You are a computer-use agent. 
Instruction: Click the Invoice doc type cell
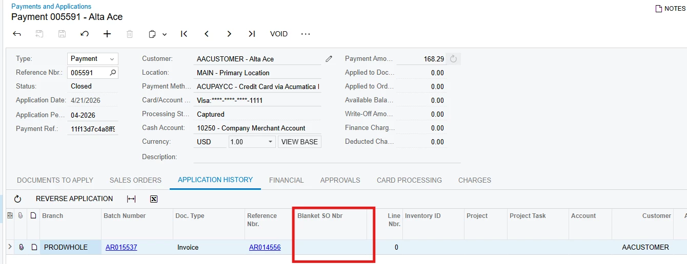[209, 247]
